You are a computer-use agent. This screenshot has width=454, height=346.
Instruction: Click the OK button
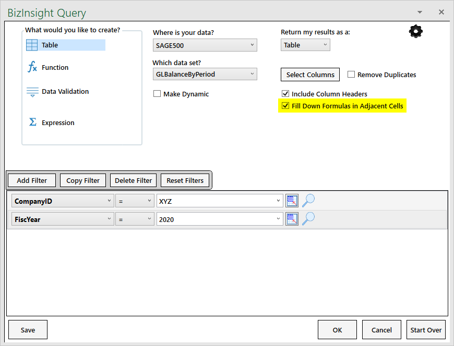337,329
